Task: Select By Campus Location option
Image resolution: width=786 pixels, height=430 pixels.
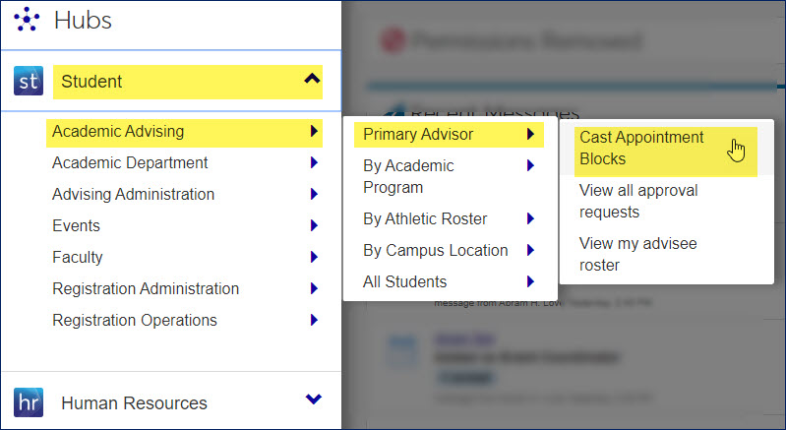Action: [435, 250]
